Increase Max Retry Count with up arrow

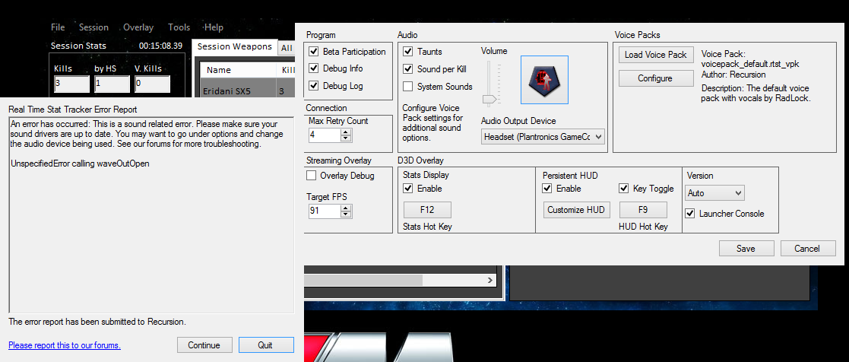point(345,132)
